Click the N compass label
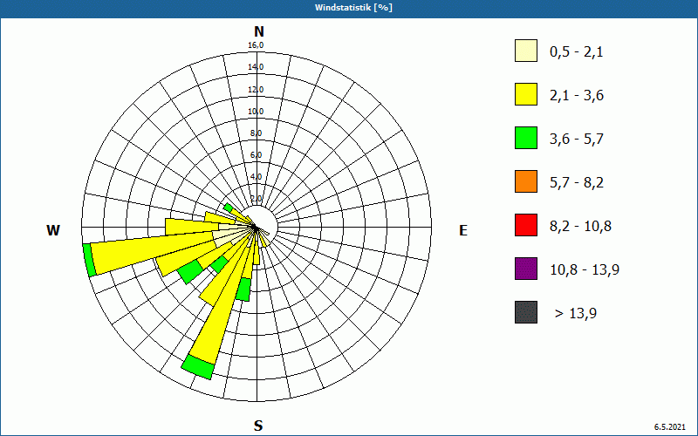The height and width of the screenshot is (436, 698). tap(258, 31)
